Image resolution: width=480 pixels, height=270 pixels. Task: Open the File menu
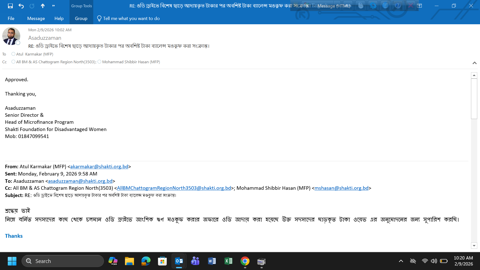tap(11, 18)
